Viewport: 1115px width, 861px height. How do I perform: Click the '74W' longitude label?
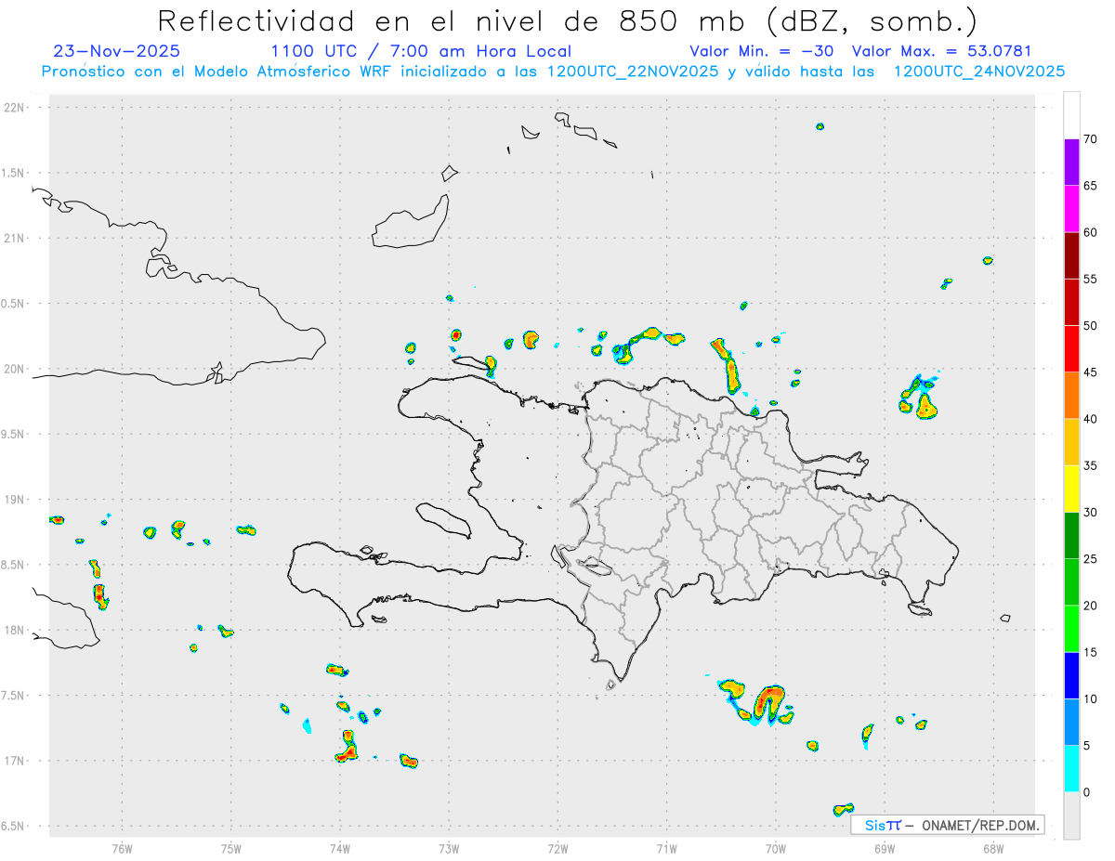(339, 848)
